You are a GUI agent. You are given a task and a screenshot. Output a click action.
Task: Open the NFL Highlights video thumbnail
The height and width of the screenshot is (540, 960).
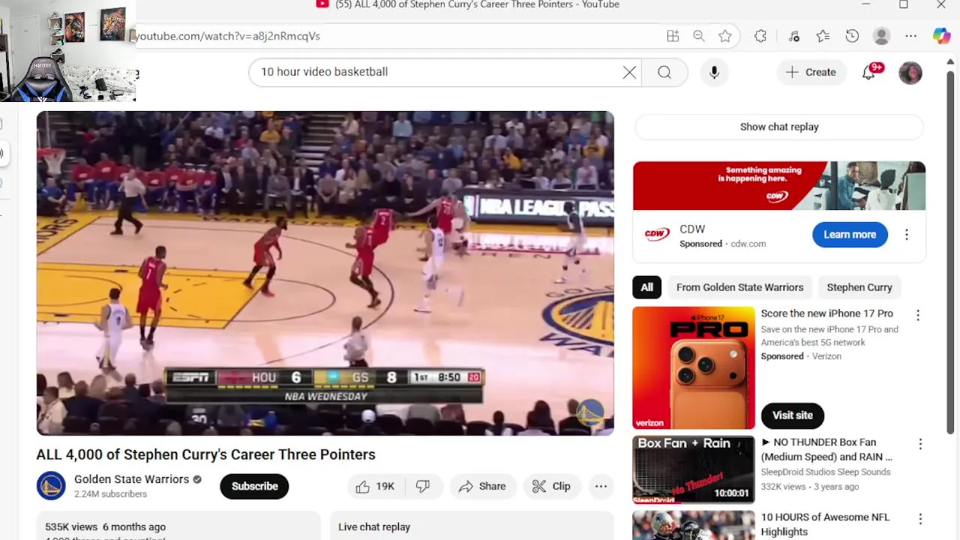(694, 525)
